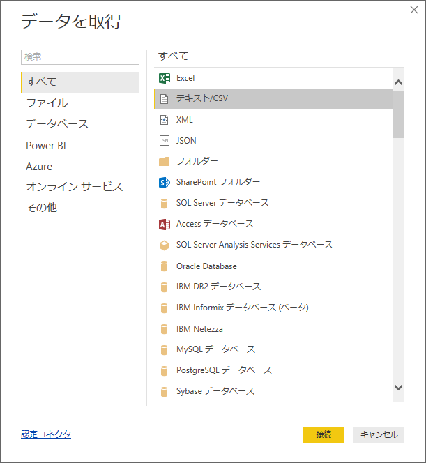This screenshot has width=426, height=463.
Task: Select SQL Server Analysis Services データベース
Action: coord(254,245)
